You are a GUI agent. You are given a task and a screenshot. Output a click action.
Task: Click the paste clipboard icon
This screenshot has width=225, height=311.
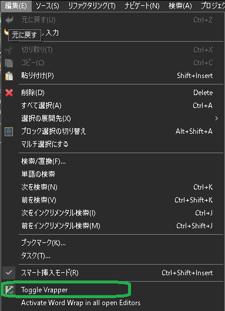(9, 76)
